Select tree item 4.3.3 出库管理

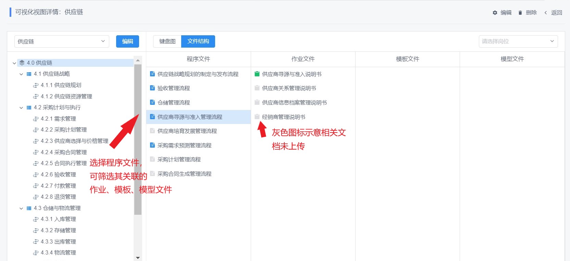click(58, 242)
